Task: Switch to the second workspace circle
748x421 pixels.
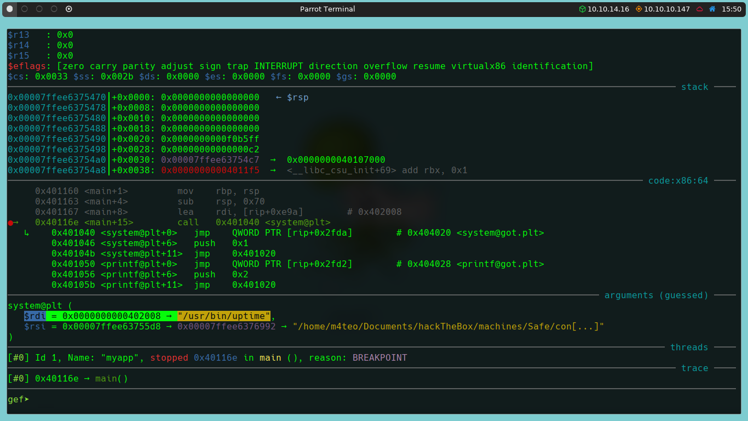Action: point(24,9)
